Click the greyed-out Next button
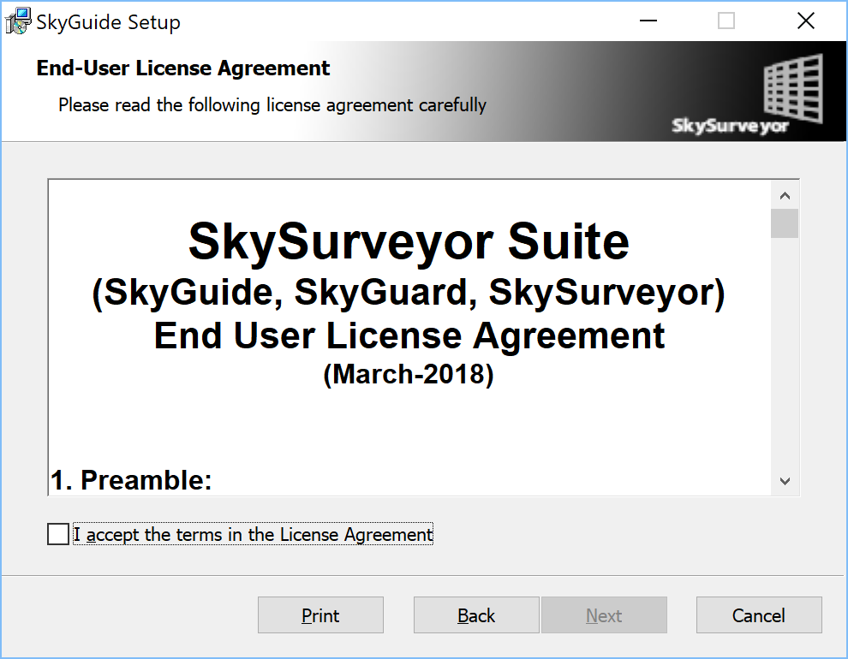Screen dimensions: 848x659 click(604, 615)
